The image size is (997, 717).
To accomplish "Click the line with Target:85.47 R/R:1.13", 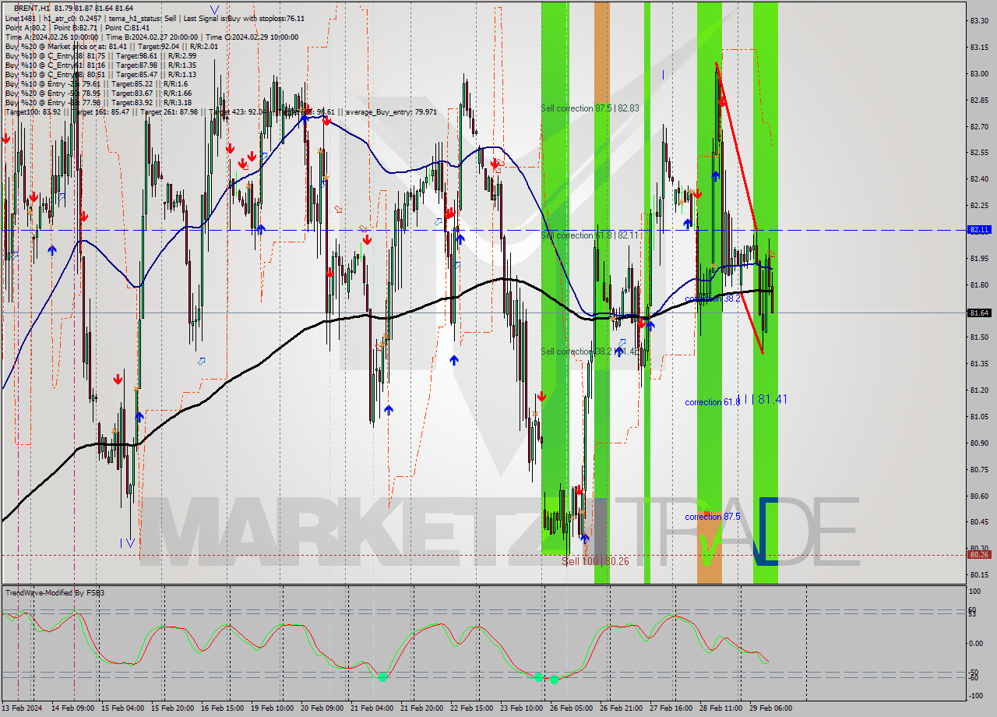I will 100,74.
